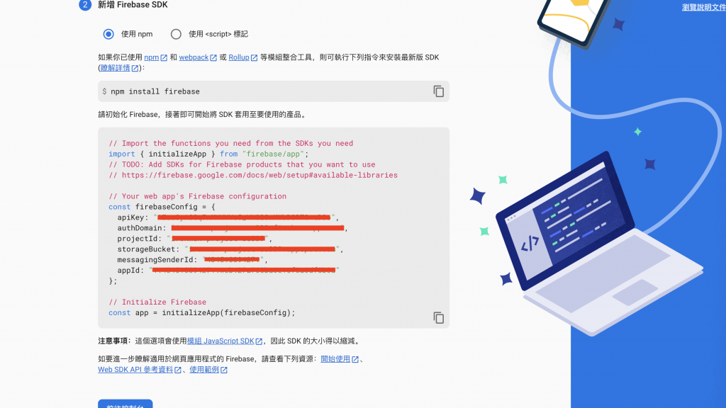Open the webpack hyperlink
The image size is (726, 408).
point(194,57)
